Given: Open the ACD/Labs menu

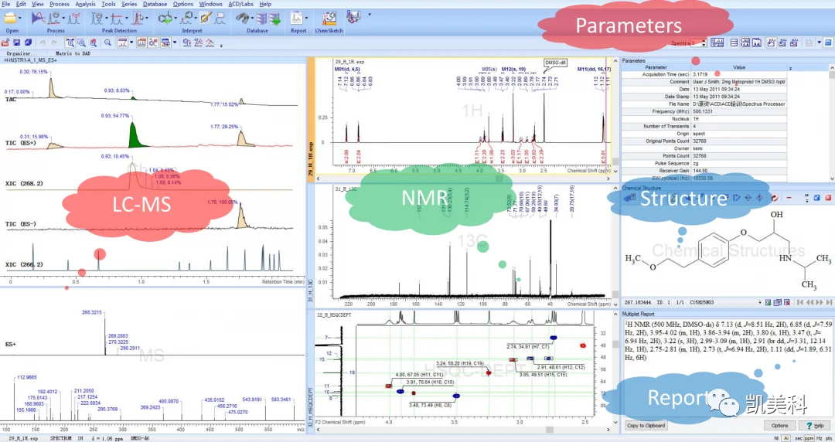Looking at the screenshot, I should (x=240, y=4).
